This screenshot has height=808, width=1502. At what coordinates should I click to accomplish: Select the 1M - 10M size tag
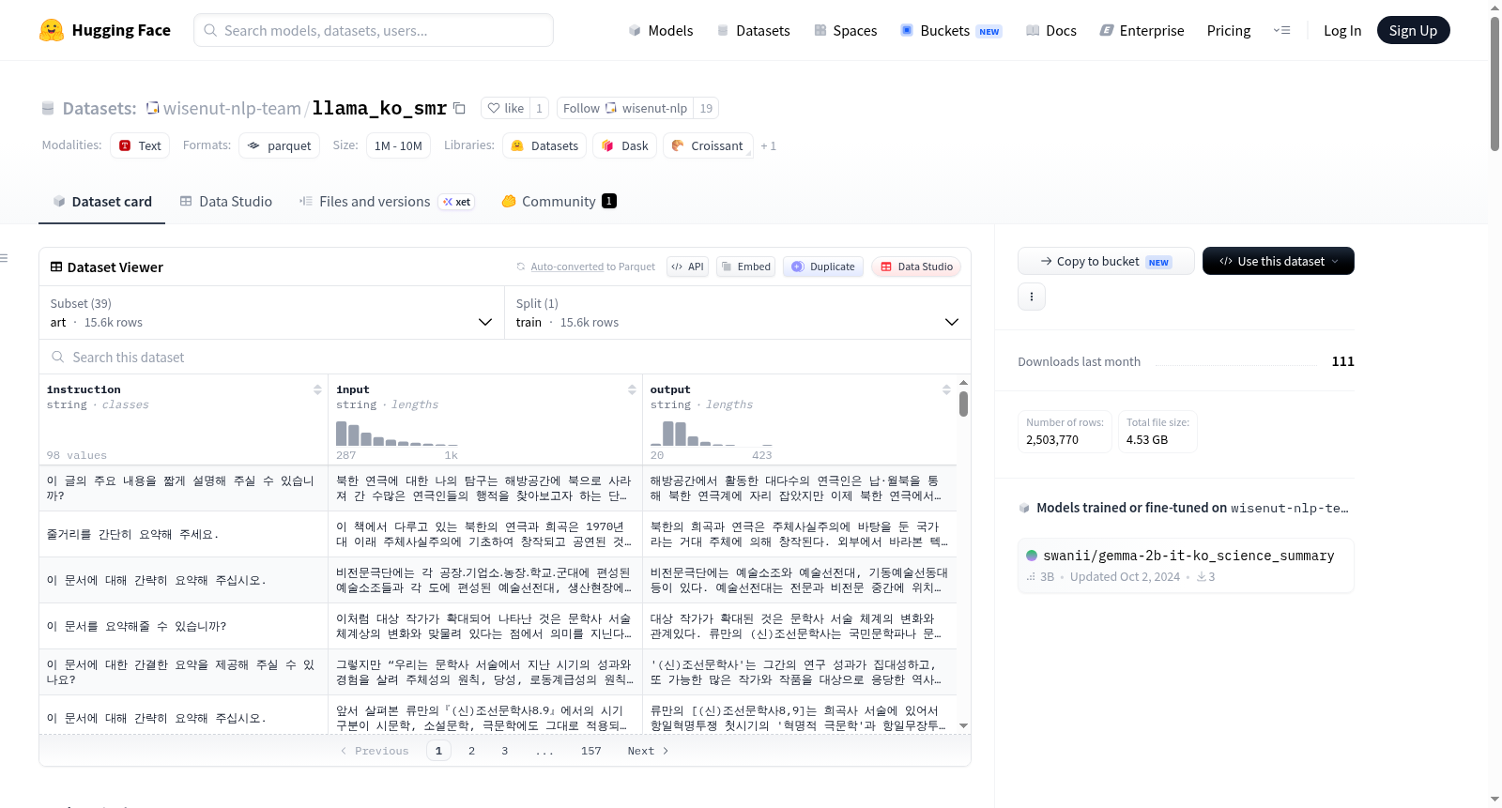pyautogui.click(x=398, y=145)
